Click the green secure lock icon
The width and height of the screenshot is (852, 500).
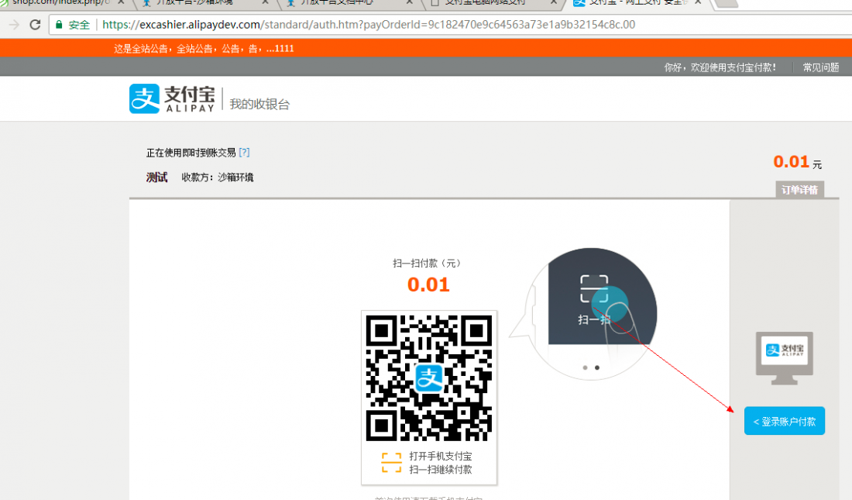click(x=59, y=25)
